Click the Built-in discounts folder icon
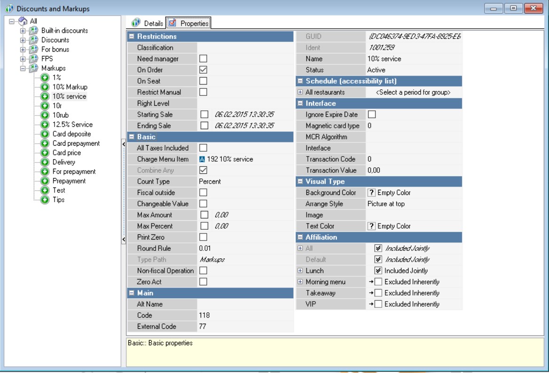This screenshot has width=549, height=373. tap(33, 31)
